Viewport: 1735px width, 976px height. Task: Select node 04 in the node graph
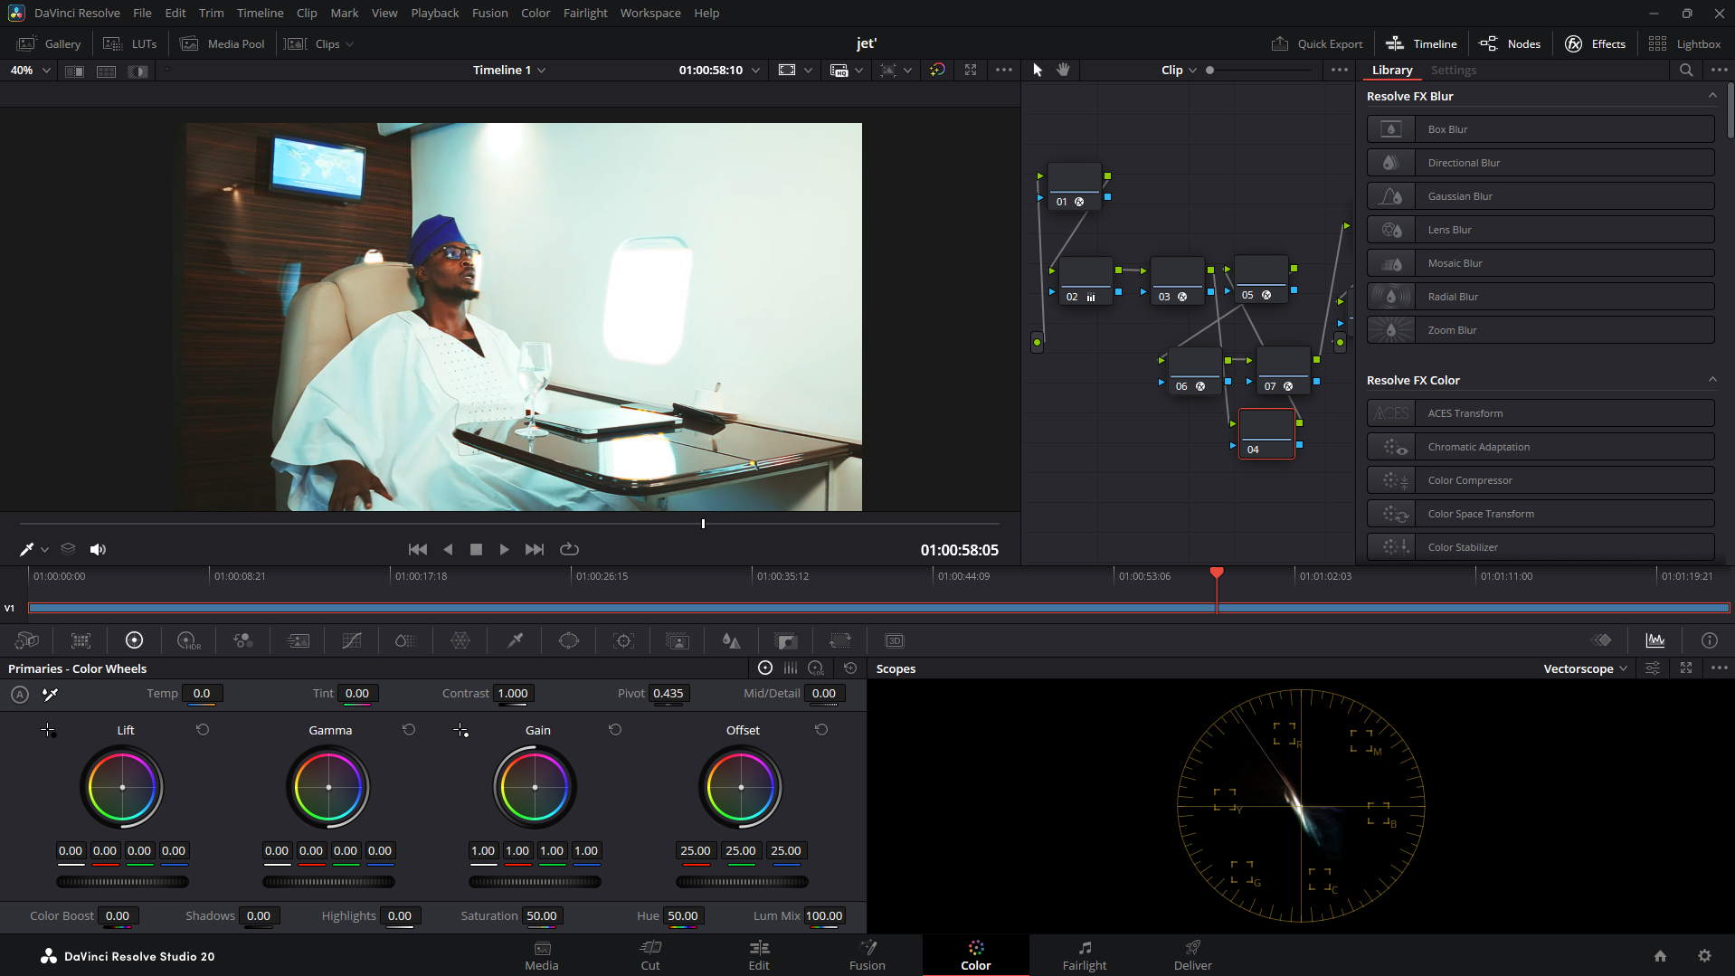[x=1266, y=433]
